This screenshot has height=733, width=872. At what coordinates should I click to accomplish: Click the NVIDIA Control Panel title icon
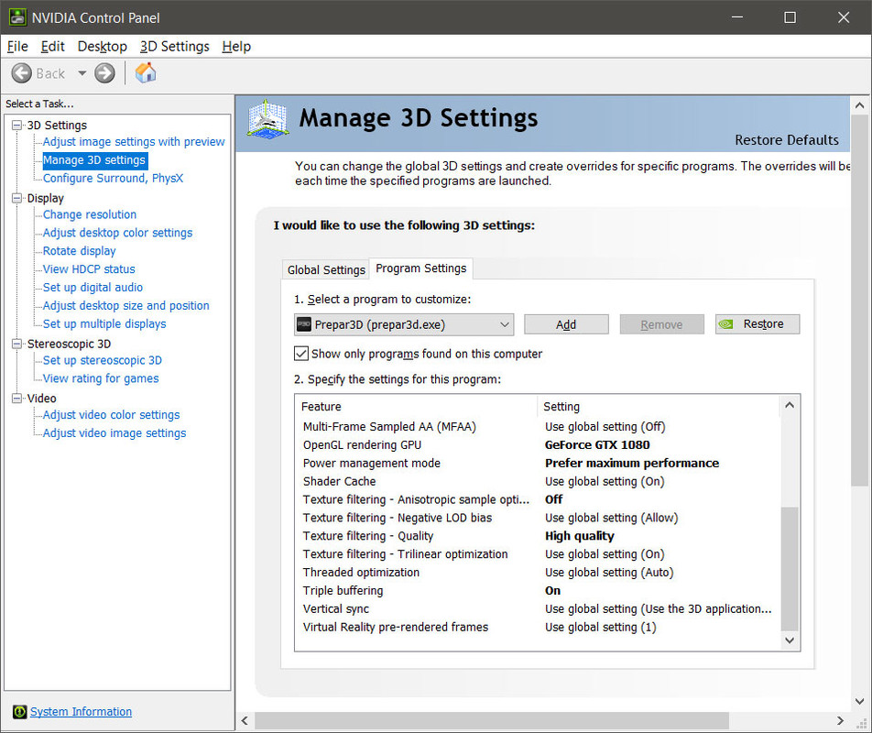(x=17, y=17)
